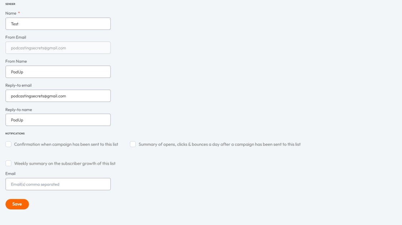Click the NOTIFICATIONS section heading
The height and width of the screenshot is (225, 402).
tap(15, 133)
